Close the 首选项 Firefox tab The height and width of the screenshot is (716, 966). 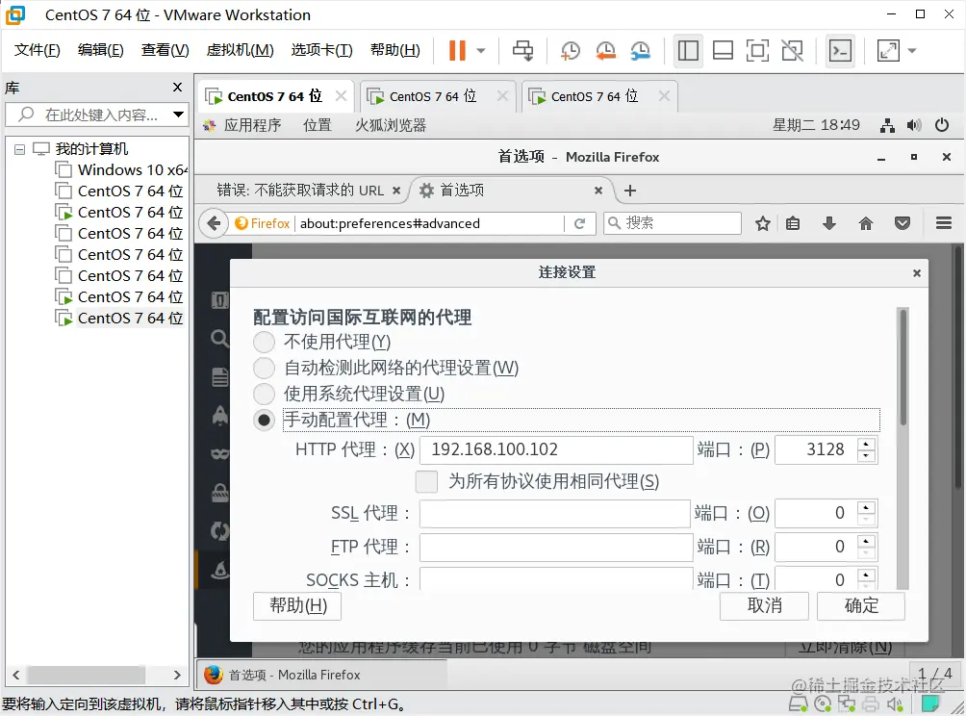coord(597,191)
